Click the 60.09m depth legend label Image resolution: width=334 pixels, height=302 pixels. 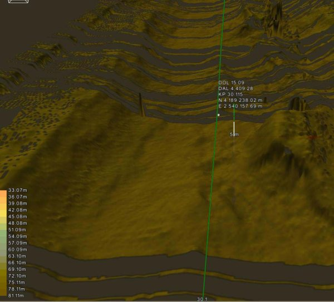click(x=18, y=249)
